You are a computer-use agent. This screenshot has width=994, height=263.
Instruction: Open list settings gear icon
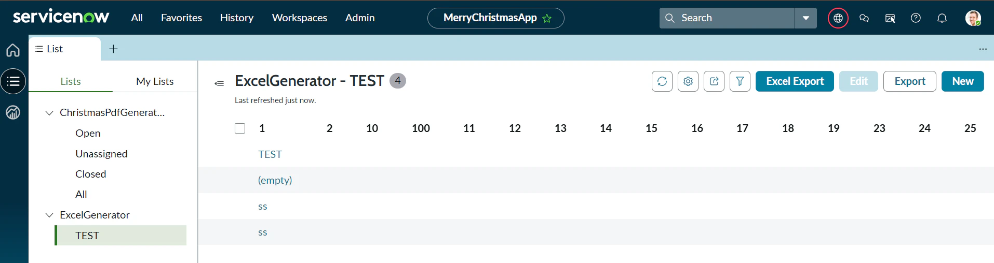[x=688, y=81]
